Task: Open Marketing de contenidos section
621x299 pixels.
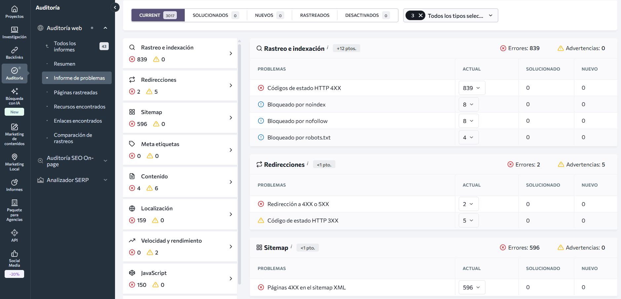Action: (x=15, y=134)
